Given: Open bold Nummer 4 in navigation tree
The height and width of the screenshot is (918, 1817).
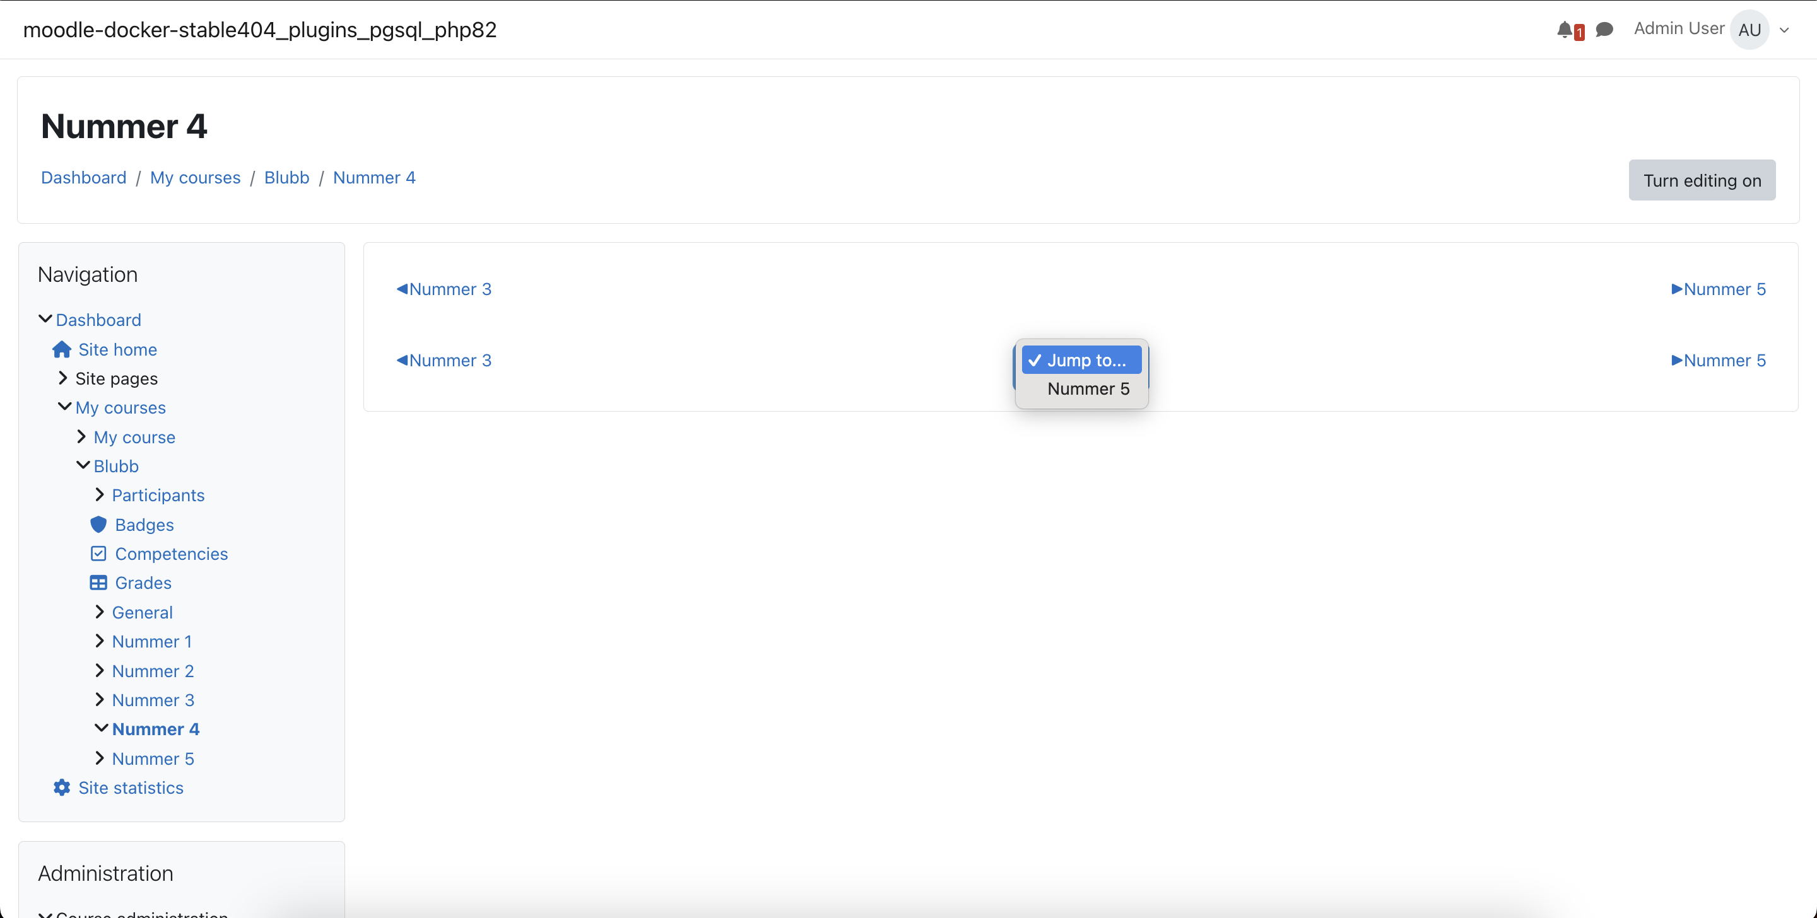Looking at the screenshot, I should (156, 729).
